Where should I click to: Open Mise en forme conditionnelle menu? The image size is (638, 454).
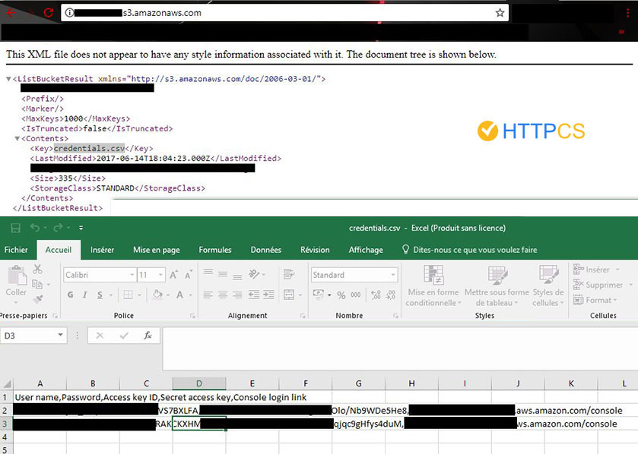(433, 286)
